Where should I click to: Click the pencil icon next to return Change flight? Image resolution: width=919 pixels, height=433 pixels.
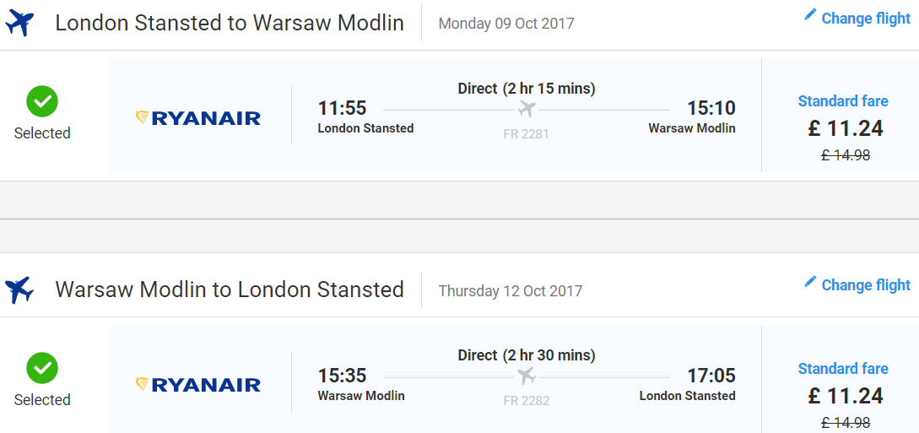click(810, 282)
